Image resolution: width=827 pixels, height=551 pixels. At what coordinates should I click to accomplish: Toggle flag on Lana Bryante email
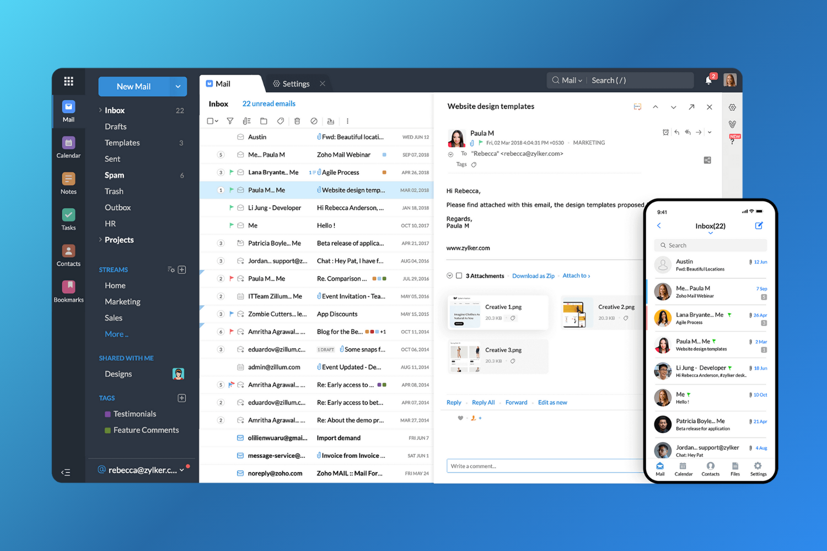232,172
